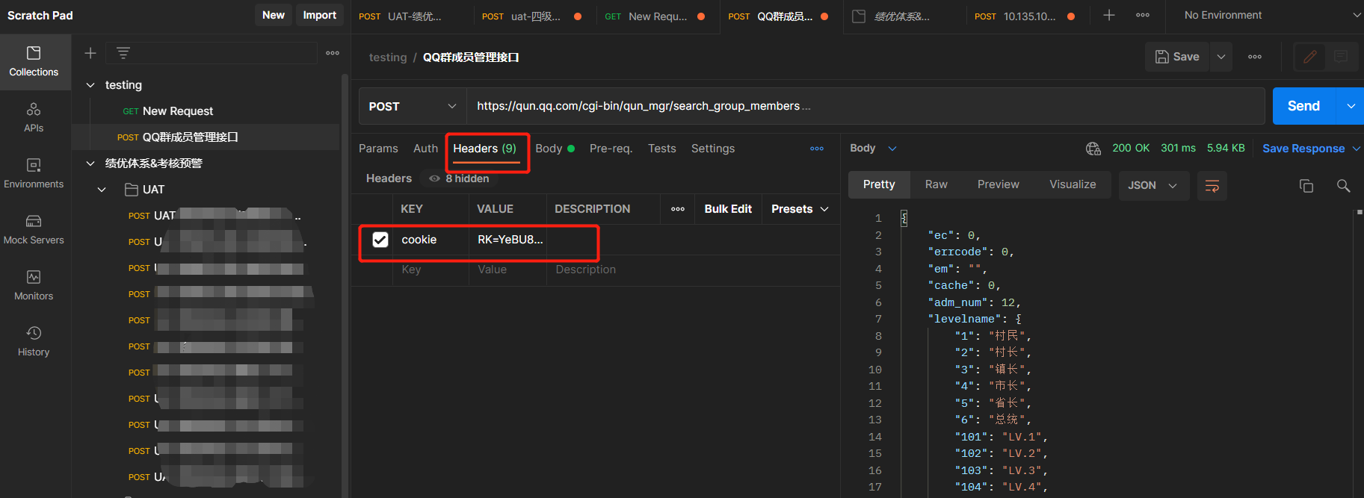Select the Preview response view
The height and width of the screenshot is (498, 1364).
(998, 184)
